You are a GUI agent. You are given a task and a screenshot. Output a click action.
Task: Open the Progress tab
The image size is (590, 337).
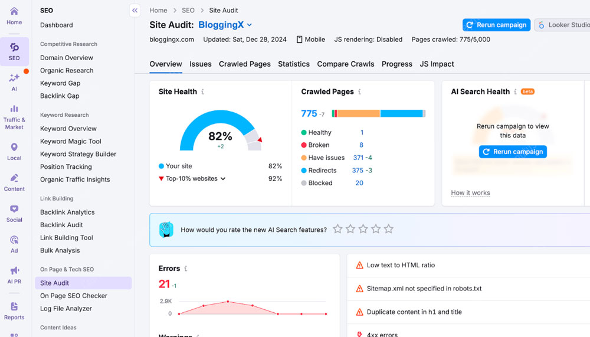396,64
